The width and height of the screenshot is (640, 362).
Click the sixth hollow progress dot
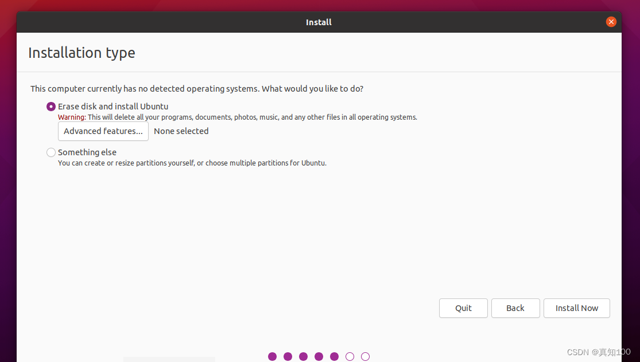coord(350,356)
